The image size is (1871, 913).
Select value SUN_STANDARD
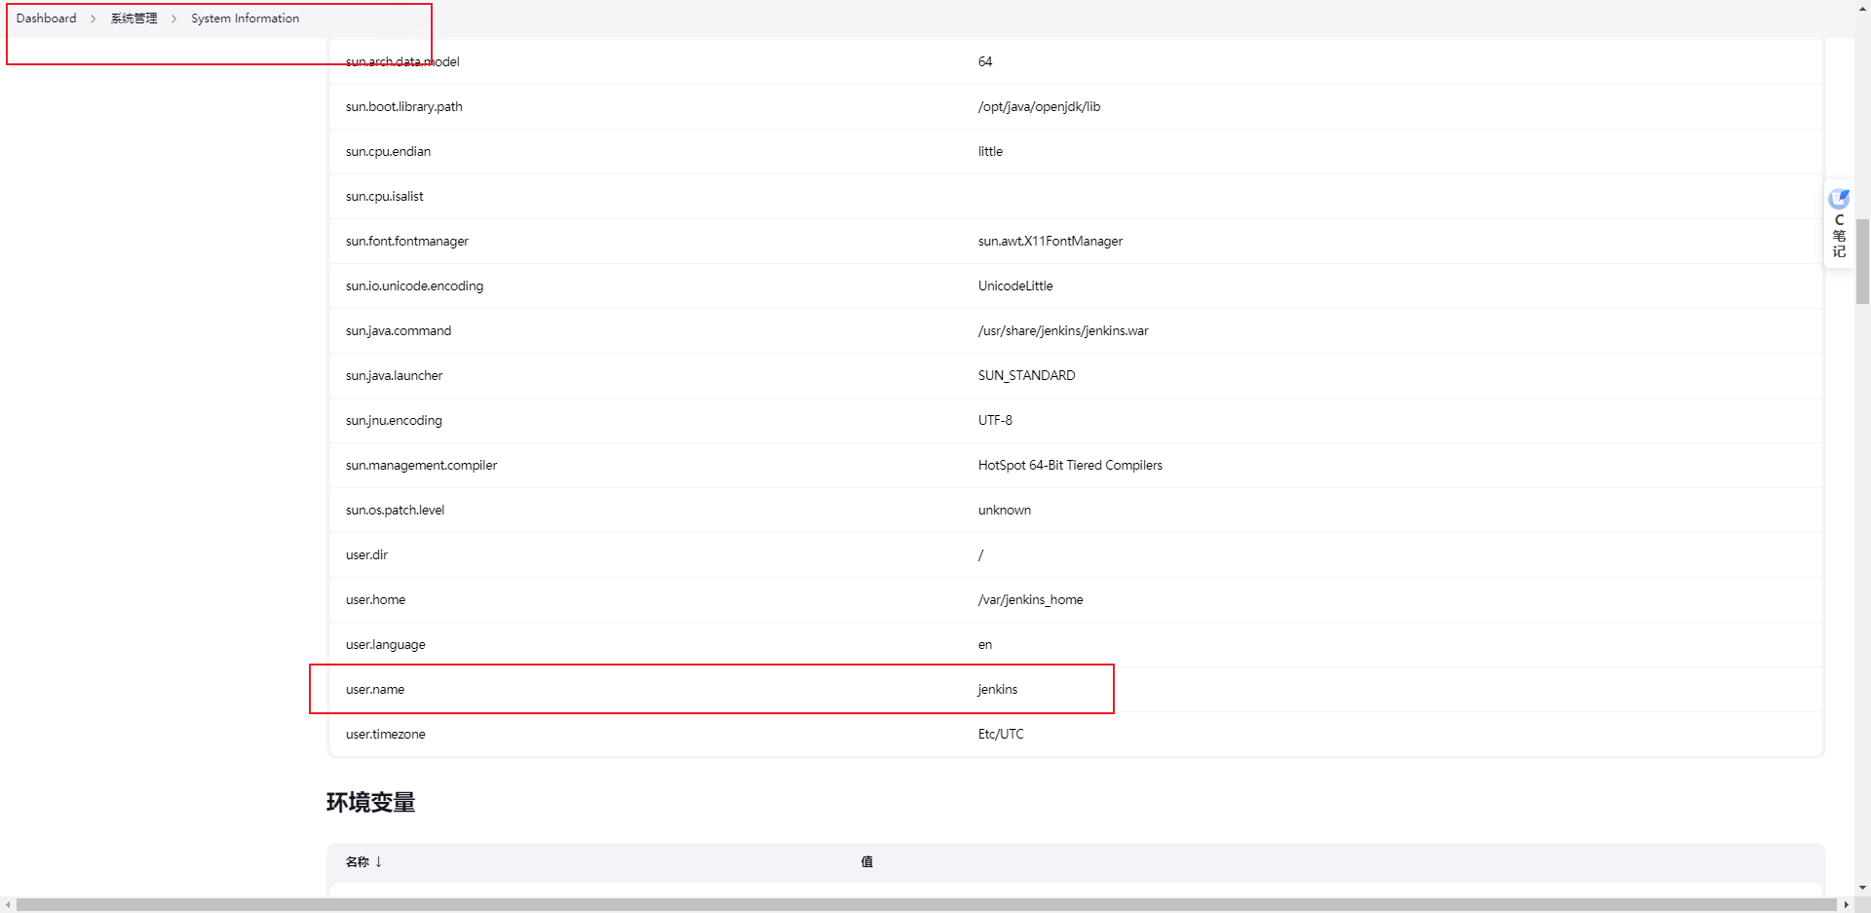pyautogui.click(x=1026, y=375)
